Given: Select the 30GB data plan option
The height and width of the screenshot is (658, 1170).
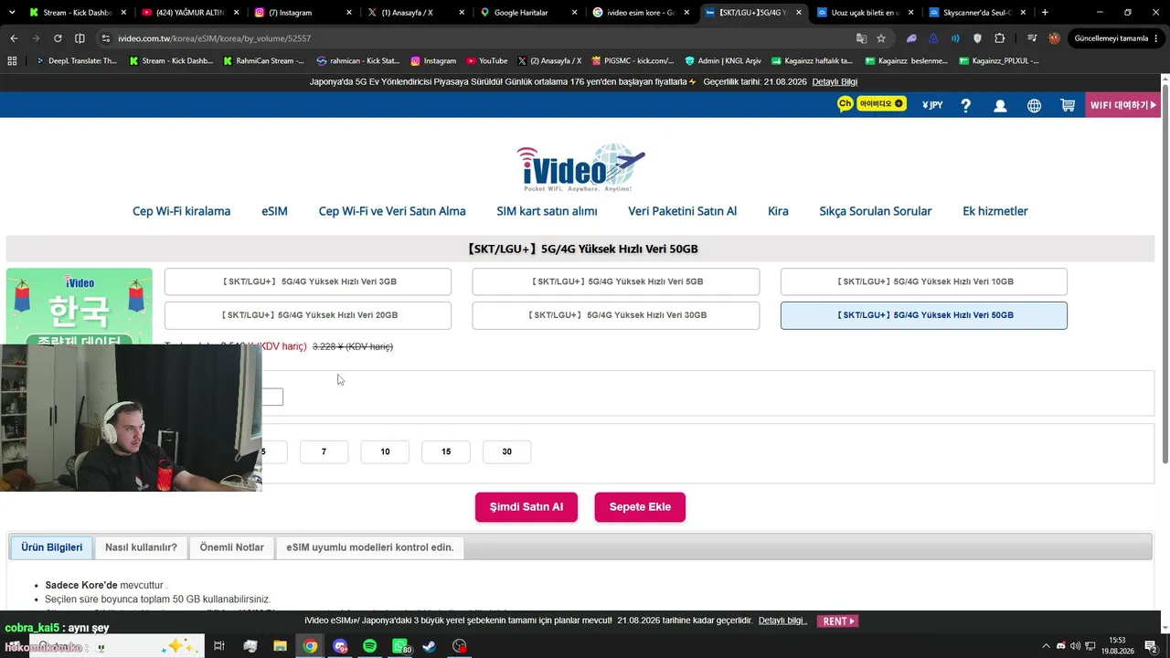Looking at the screenshot, I should (616, 315).
